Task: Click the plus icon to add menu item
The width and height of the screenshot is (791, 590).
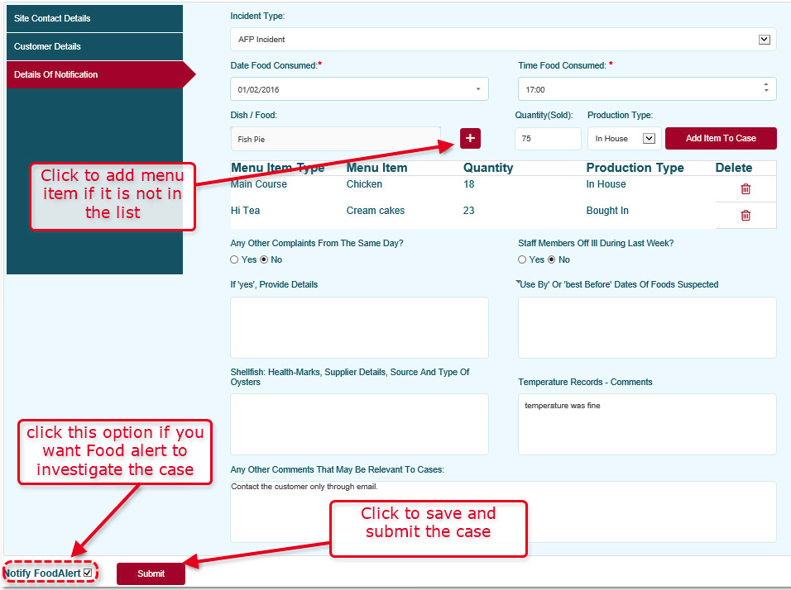Action: point(470,139)
